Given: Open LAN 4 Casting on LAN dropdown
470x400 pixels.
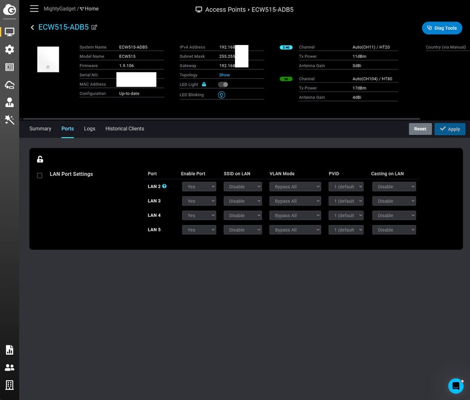Looking at the screenshot, I should 394,215.
